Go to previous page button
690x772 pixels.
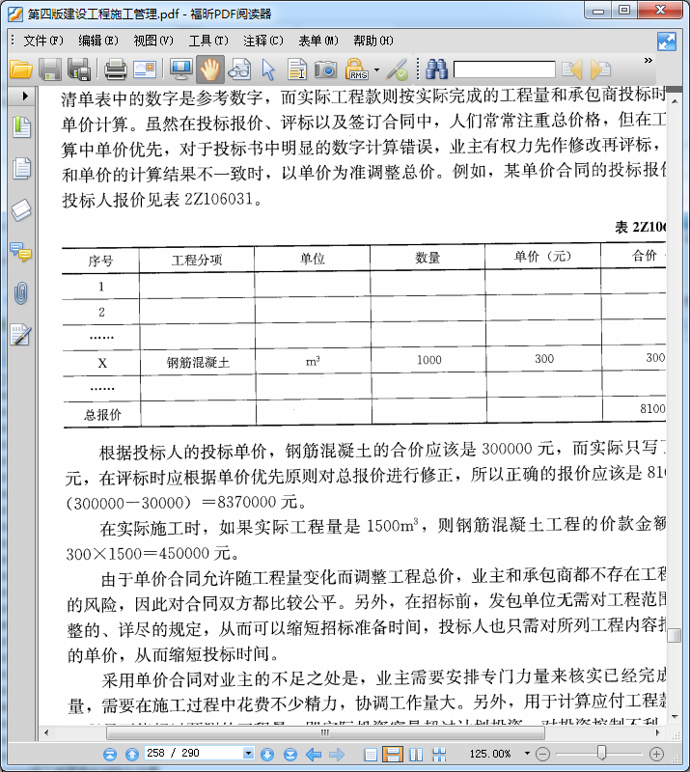click(132, 754)
